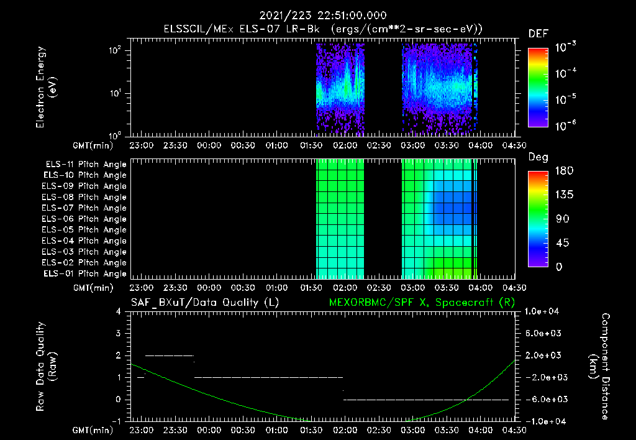Select the ELS-03 Pitch Angle row label
This screenshot has width=636, height=440.
click(84, 252)
